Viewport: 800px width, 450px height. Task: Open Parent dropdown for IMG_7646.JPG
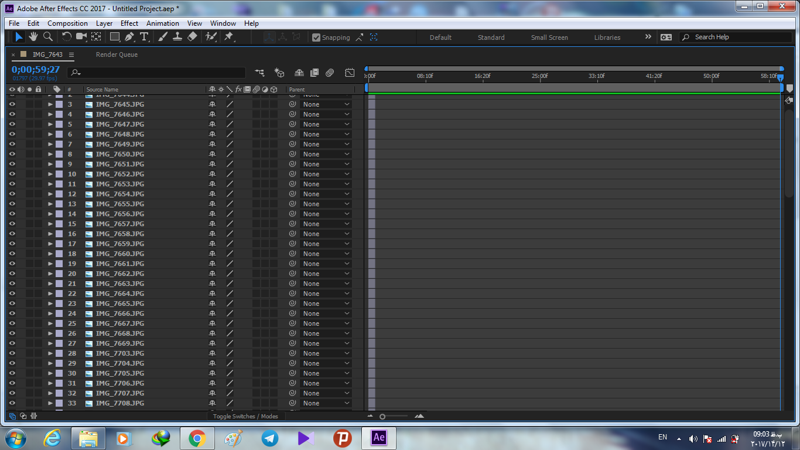326,114
